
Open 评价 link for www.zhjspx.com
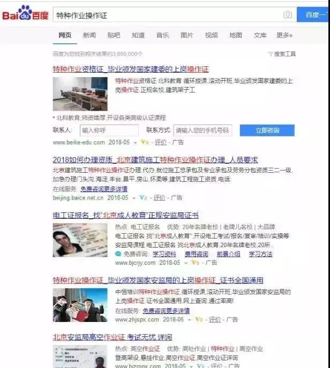pos(215,320)
